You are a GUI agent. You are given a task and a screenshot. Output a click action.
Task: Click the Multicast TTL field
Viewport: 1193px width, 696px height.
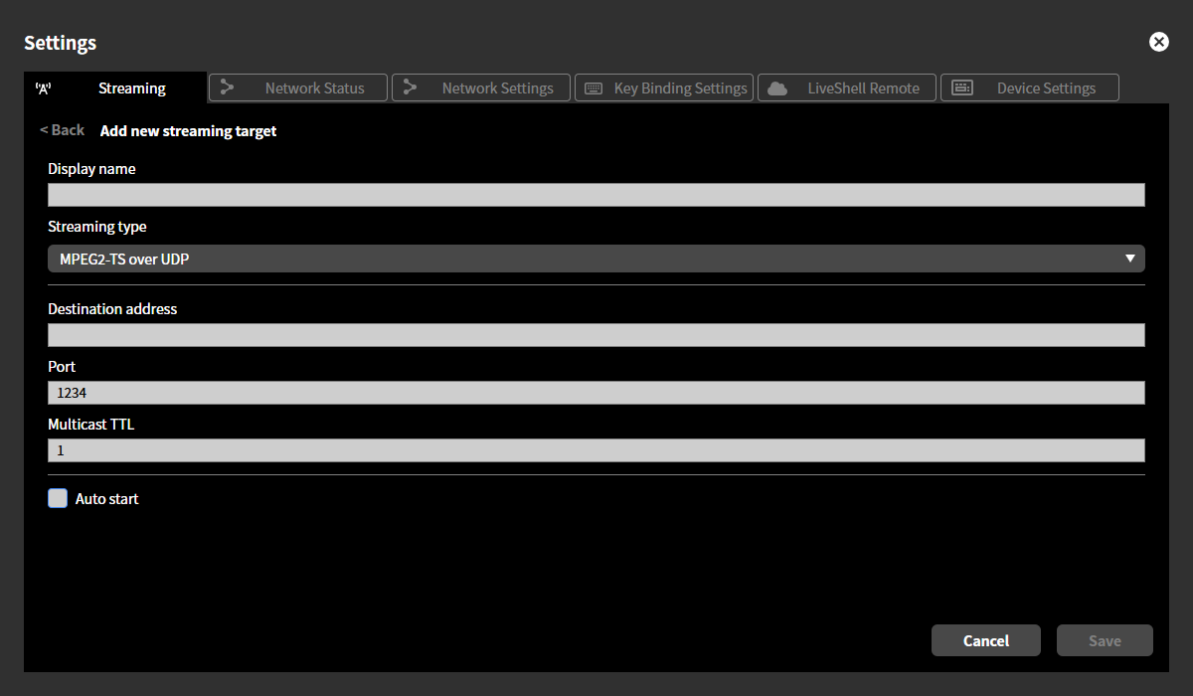(596, 449)
